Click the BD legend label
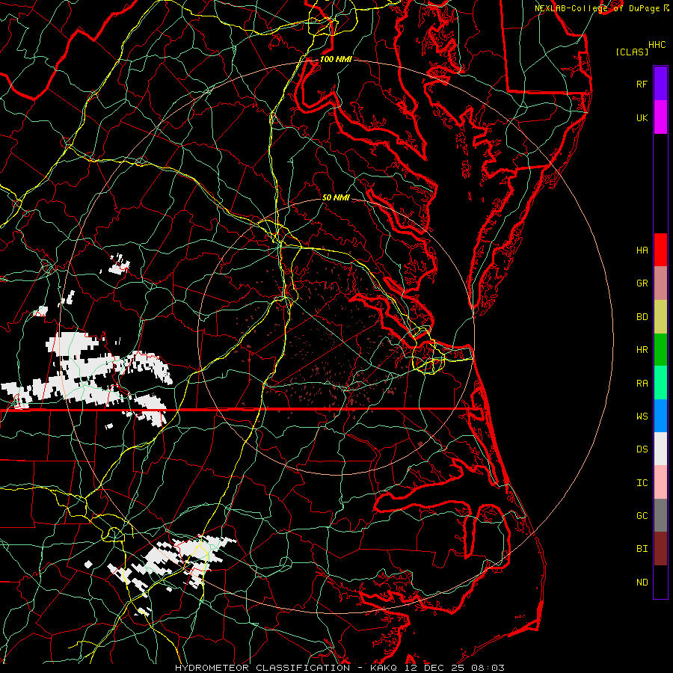Viewport: 673px width, 673px height. 642,316
